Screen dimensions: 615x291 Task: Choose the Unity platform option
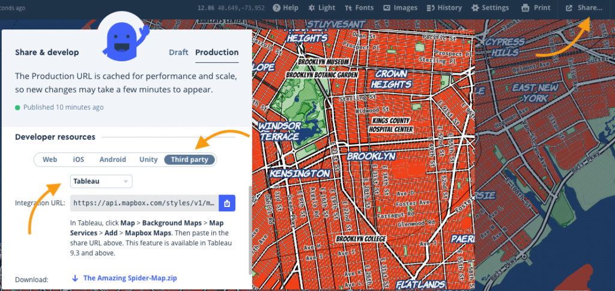(x=148, y=160)
